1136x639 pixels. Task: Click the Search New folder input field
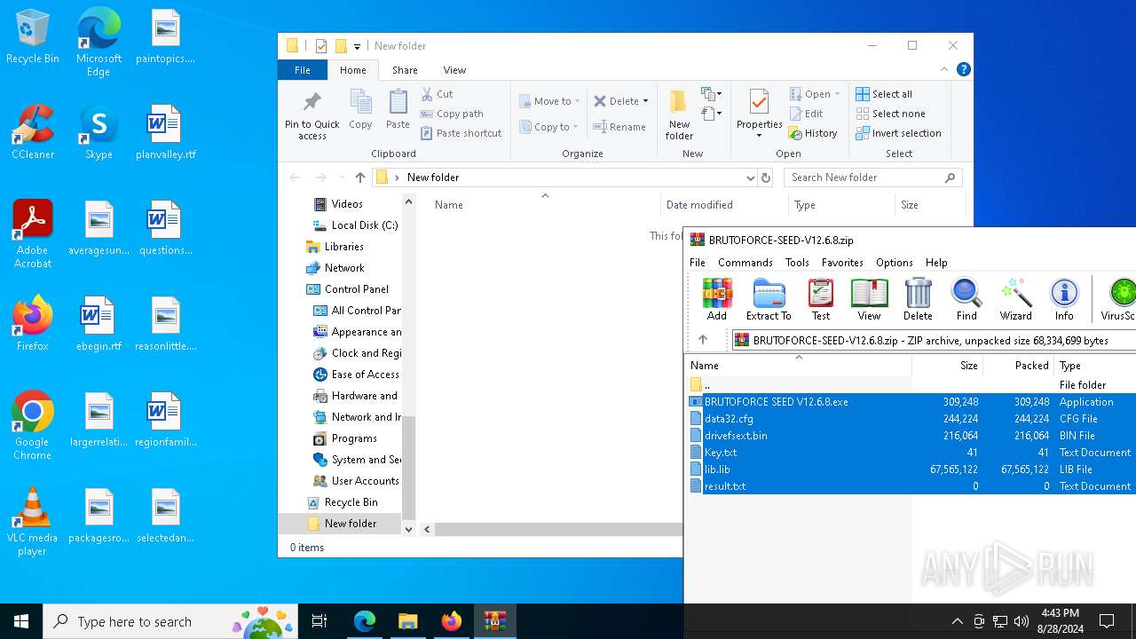(873, 177)
